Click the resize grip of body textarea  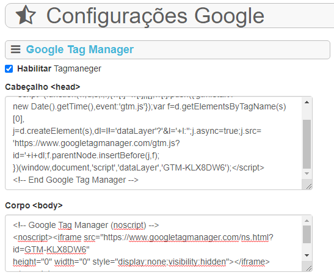click(308, 268)
